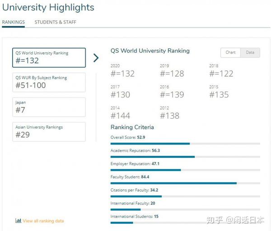Click the QS World University Ranking panel heading
The height and width of the screenshot is (231, 271).
coord(150,51)
